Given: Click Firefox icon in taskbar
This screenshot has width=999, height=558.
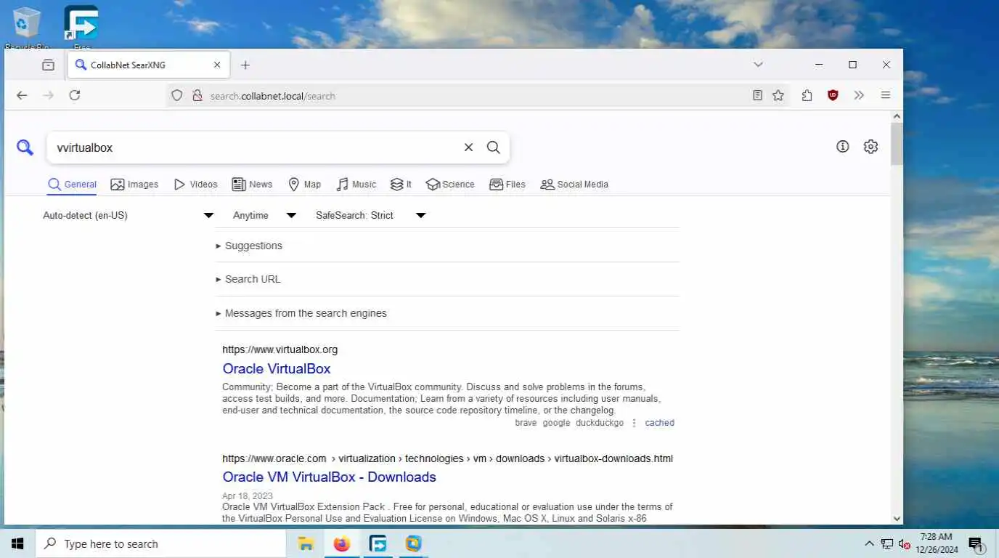Looking at the screenshot, I should [342, 543].
